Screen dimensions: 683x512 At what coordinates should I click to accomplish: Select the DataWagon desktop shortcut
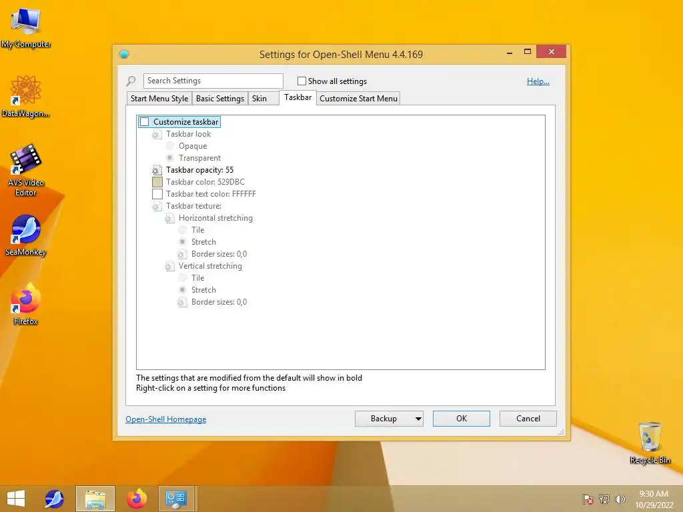point(25,96)
